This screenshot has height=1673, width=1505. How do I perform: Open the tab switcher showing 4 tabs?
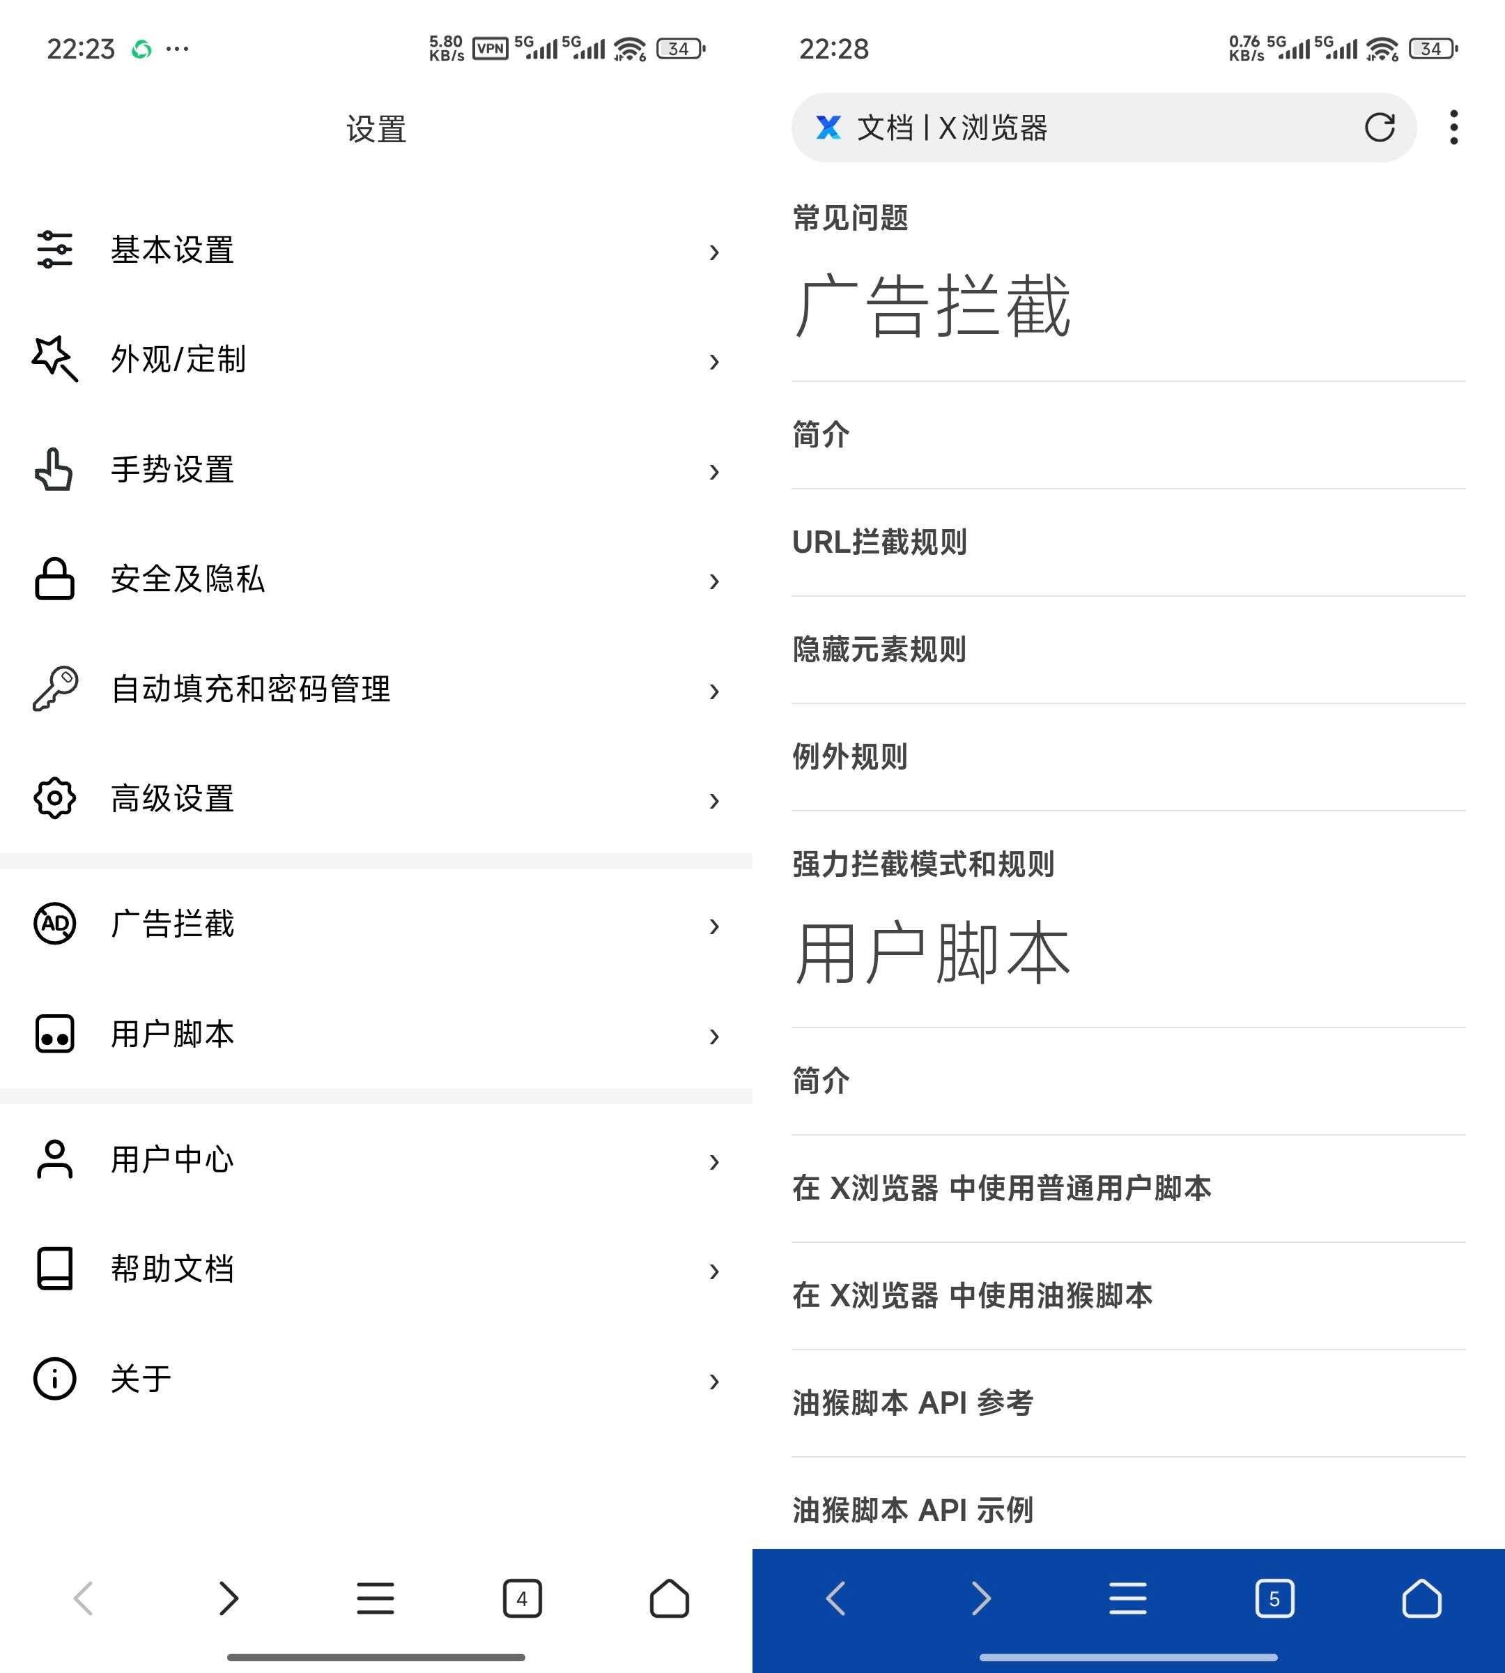(523, 1598)
